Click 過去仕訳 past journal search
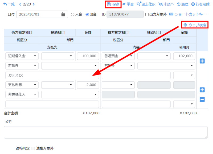The width and height of the screenshot is (213, 154). (x=146, y=4)
